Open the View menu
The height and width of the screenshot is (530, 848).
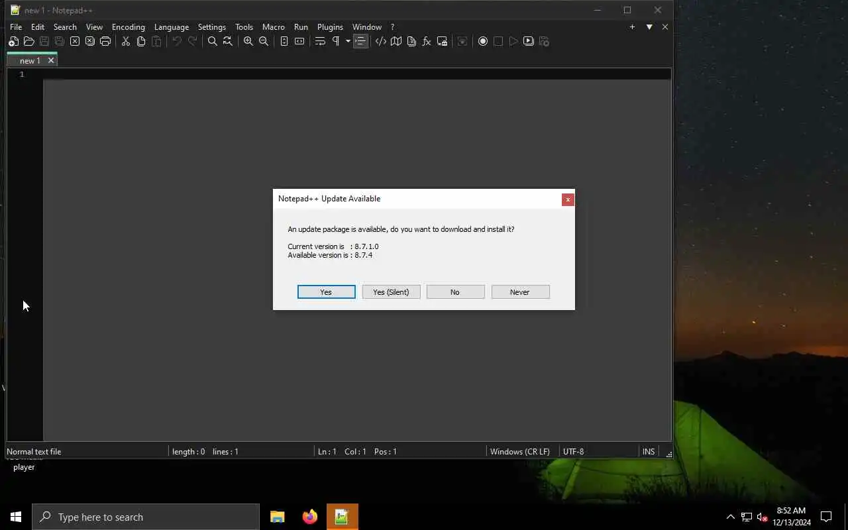pos(94,27)
